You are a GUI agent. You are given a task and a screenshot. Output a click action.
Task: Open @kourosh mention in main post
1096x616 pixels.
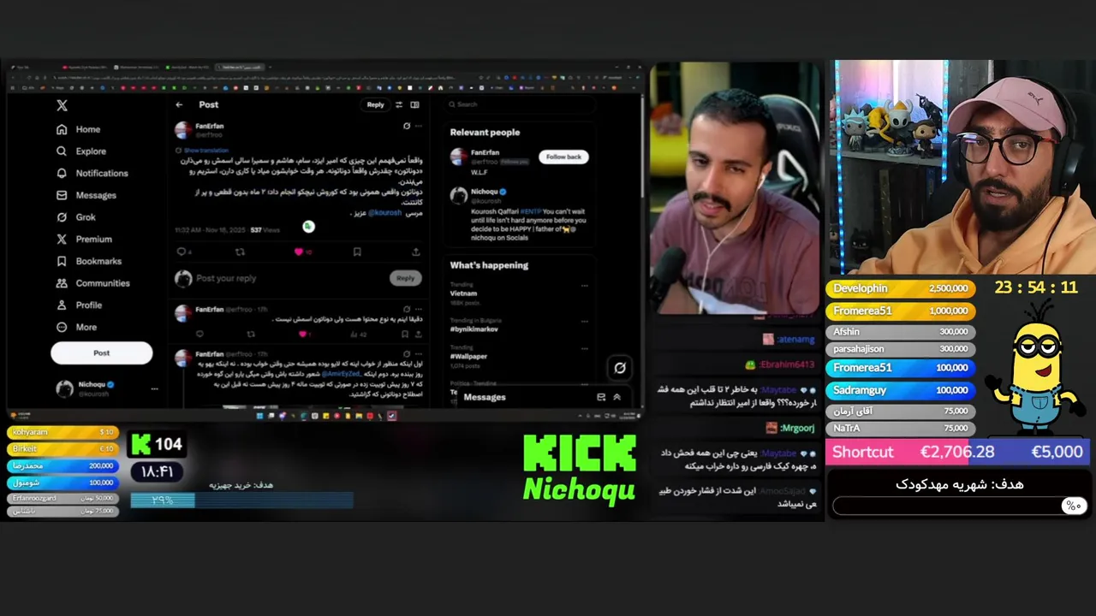pos(384,213)
